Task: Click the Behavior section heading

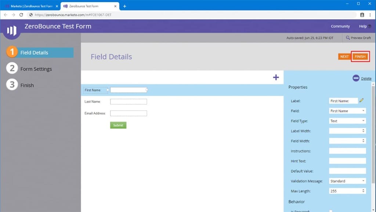Action: click(x=297, y=202)
